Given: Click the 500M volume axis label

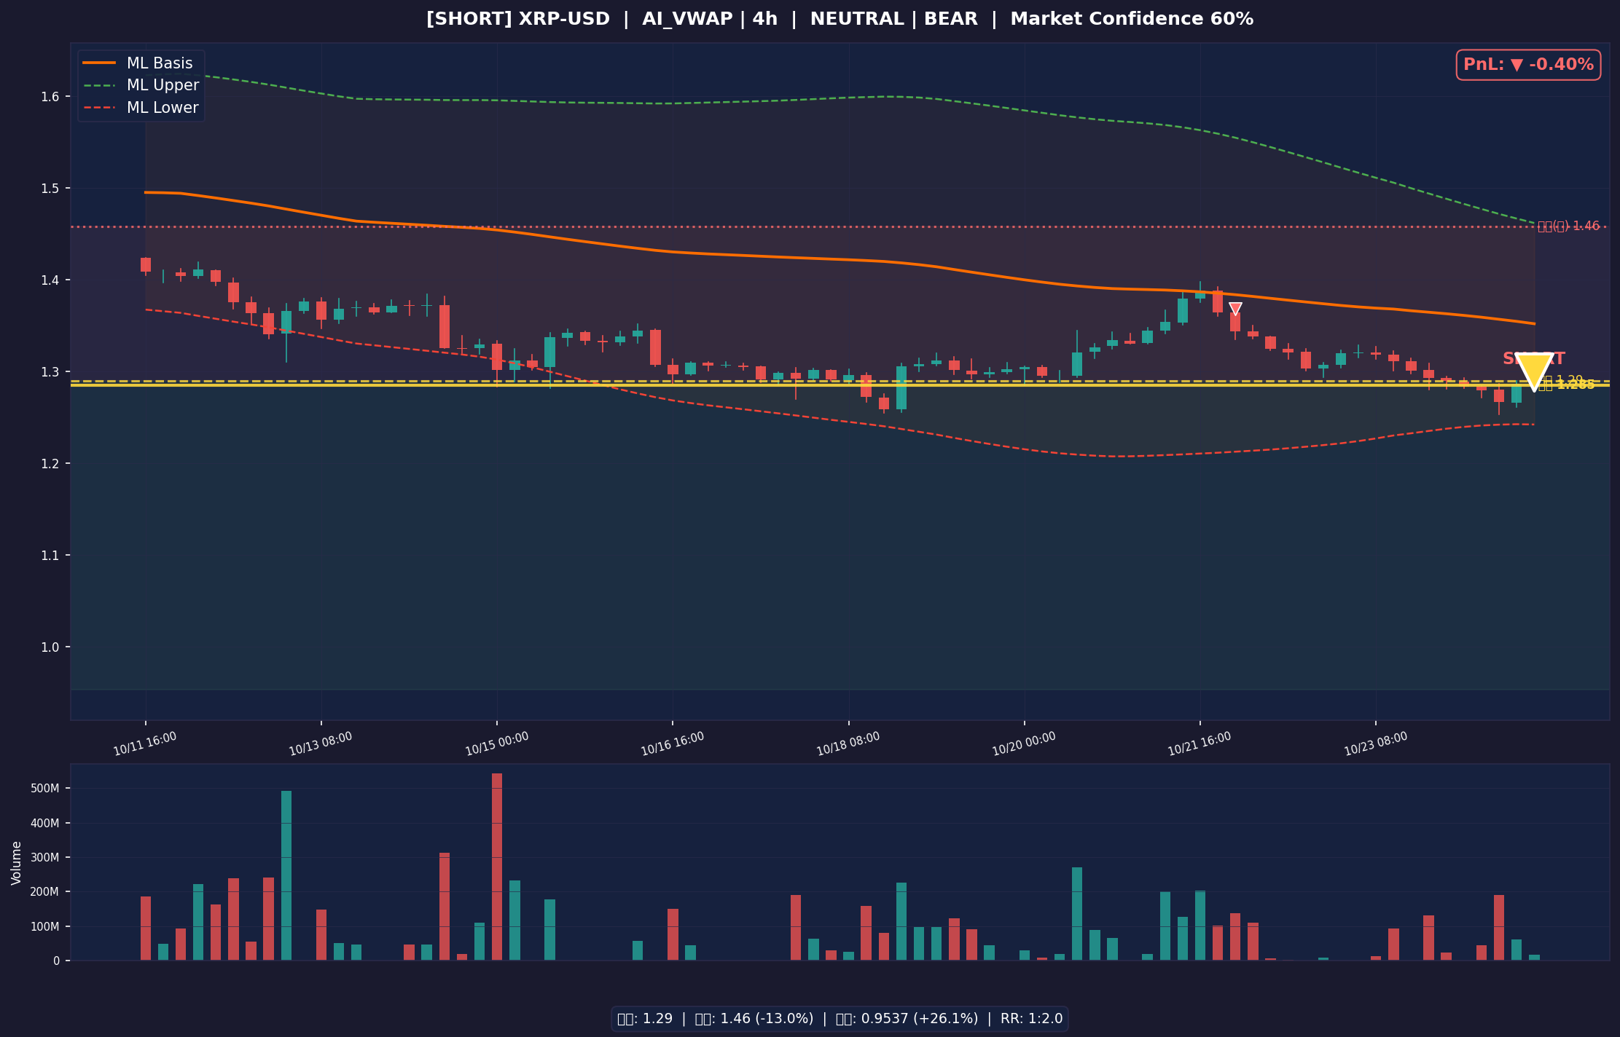Looking at the screenshot, I should click(45, 789).
